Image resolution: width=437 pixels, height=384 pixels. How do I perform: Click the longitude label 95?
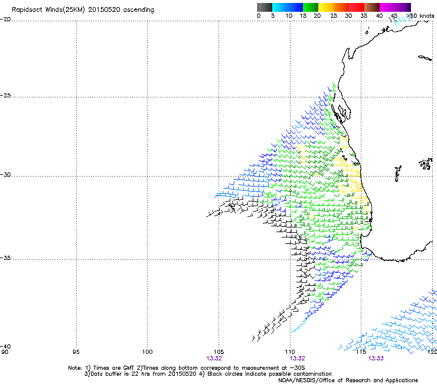[x=76, y=352]
